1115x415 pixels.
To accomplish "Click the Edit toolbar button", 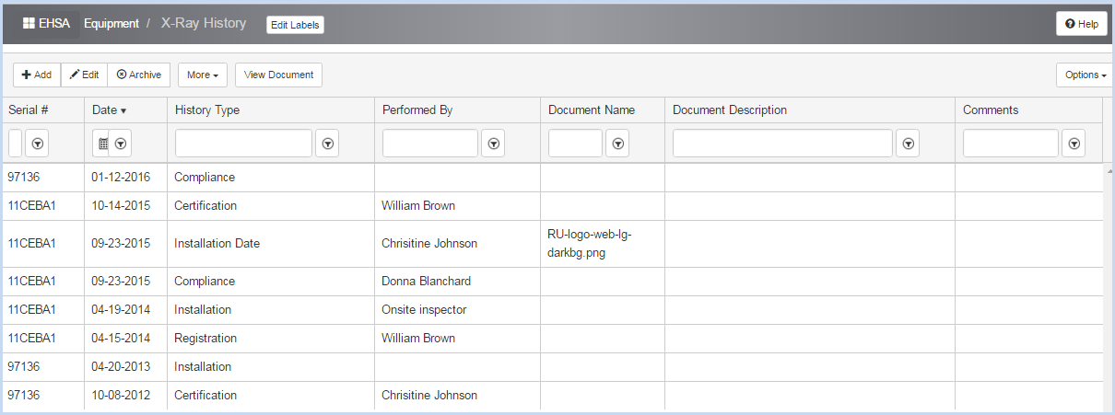I will point(84,75).
